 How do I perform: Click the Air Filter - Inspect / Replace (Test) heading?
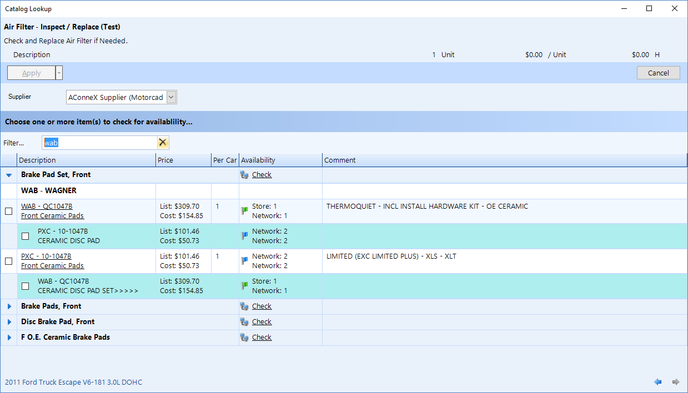click(x=62, y=27)
